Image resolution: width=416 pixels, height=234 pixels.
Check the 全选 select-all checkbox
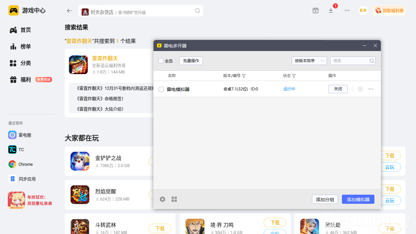pos(161,61)
